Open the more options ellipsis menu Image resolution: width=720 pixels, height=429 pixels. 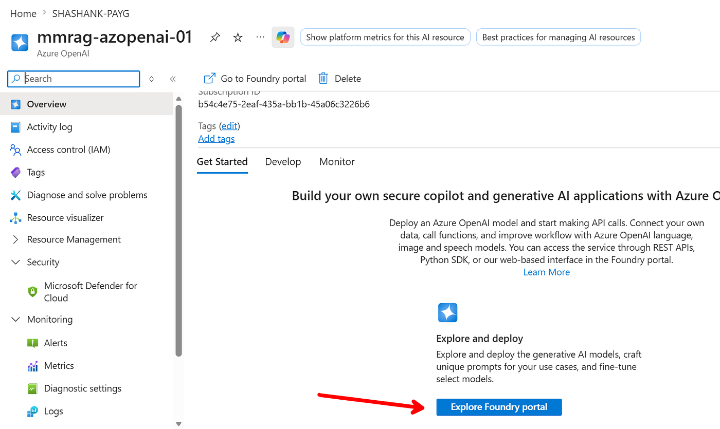click(260, 38)
